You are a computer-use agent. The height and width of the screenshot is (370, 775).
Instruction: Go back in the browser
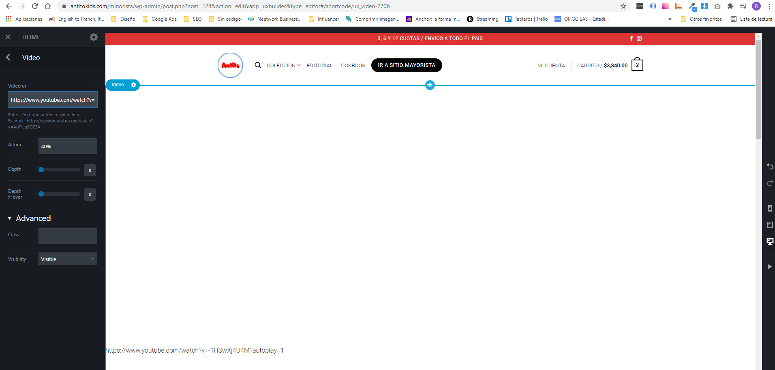(x=9, y=6)
